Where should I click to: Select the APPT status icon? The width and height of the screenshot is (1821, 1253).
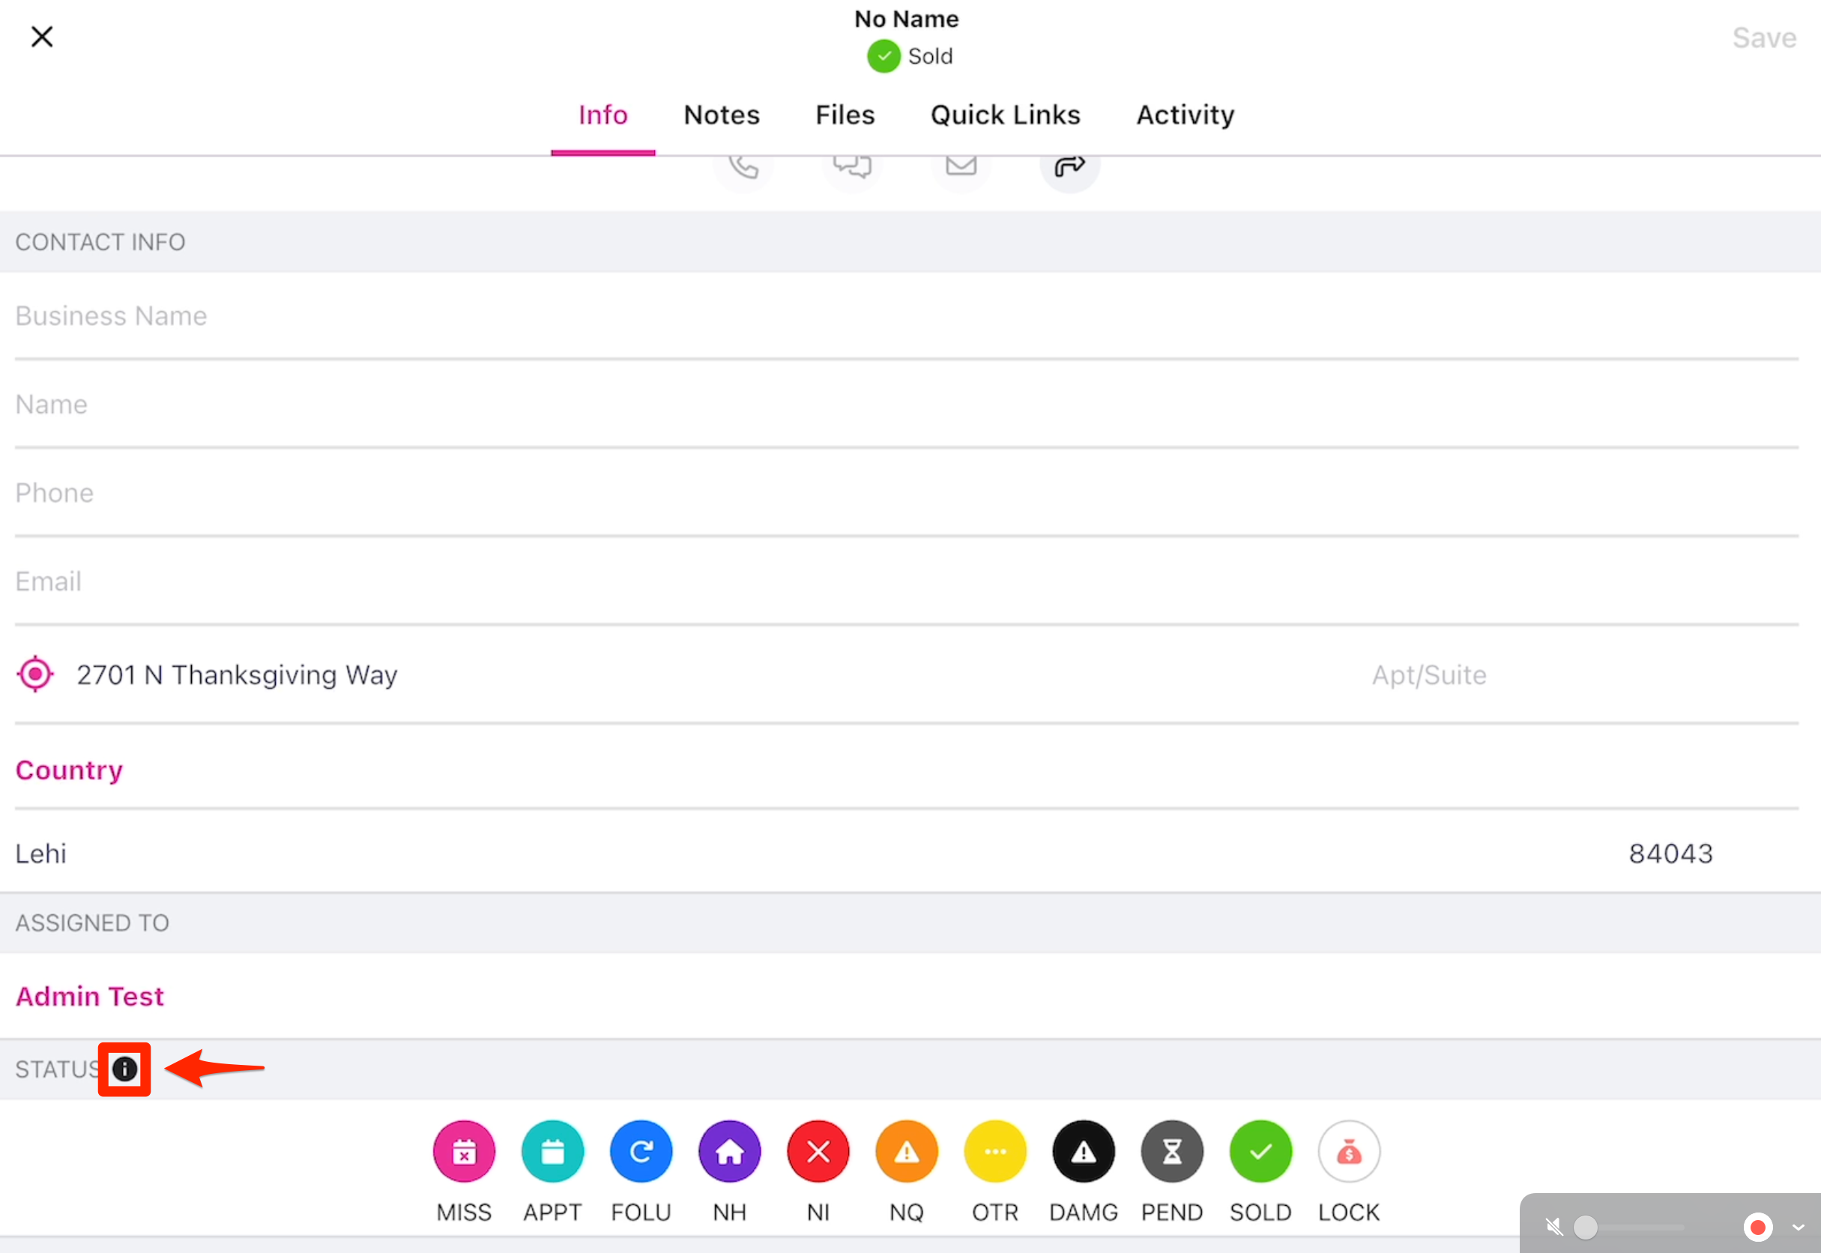[x=552, y=1152]
